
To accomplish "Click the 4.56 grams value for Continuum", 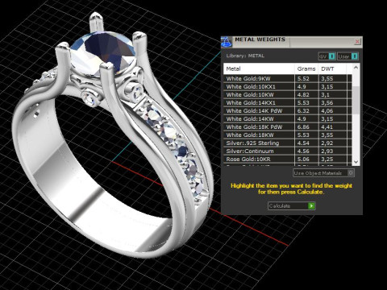I will click(x=303, y=151).
